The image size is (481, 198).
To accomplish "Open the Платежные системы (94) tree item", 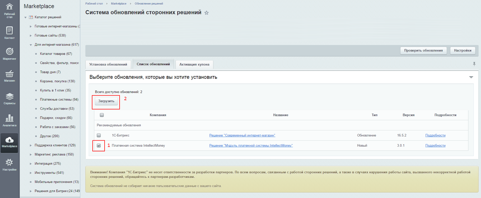I will pyautogui.click(x=59, y=99).
